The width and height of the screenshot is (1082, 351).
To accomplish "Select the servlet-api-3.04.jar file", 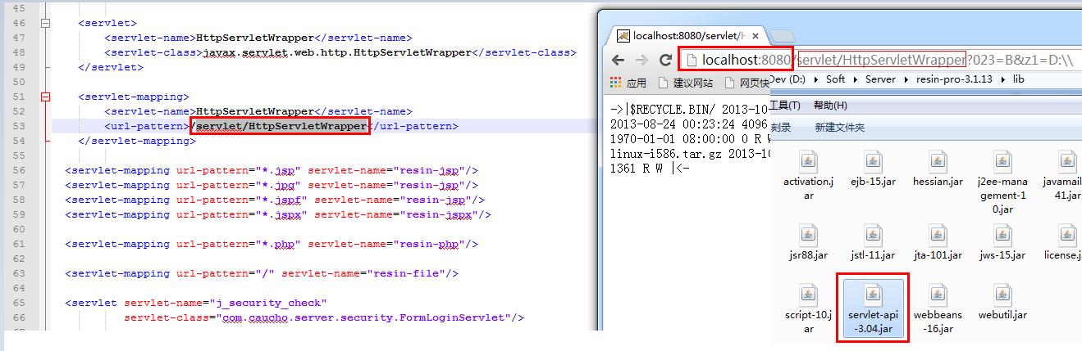I will [874, 308].
